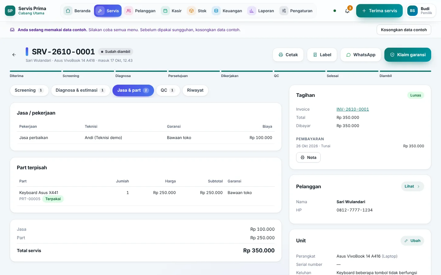
Task: Select the Jasa & part tab
Action: tap(133, 90)
